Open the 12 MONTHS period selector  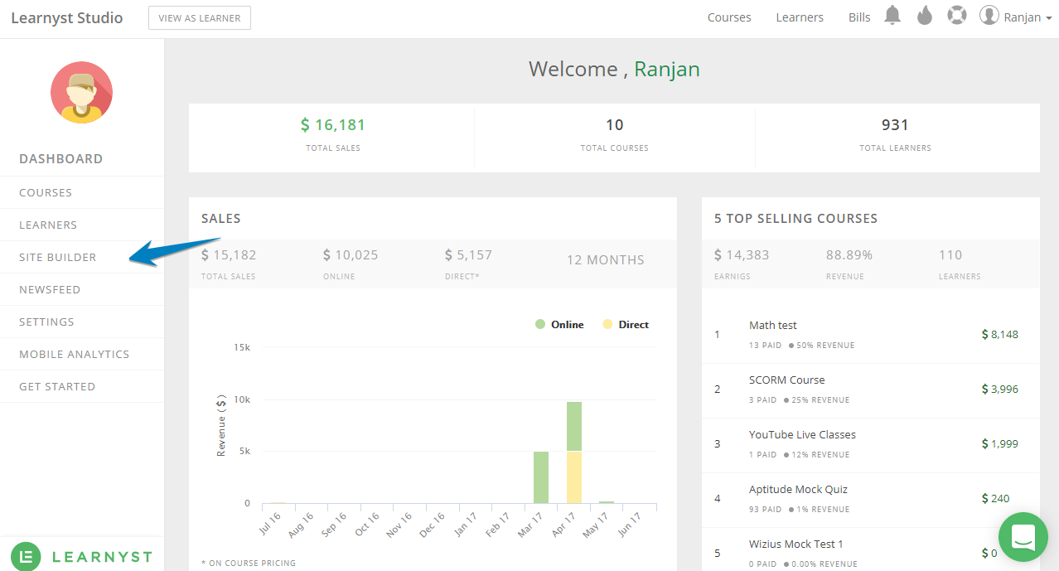pos(605,260)
